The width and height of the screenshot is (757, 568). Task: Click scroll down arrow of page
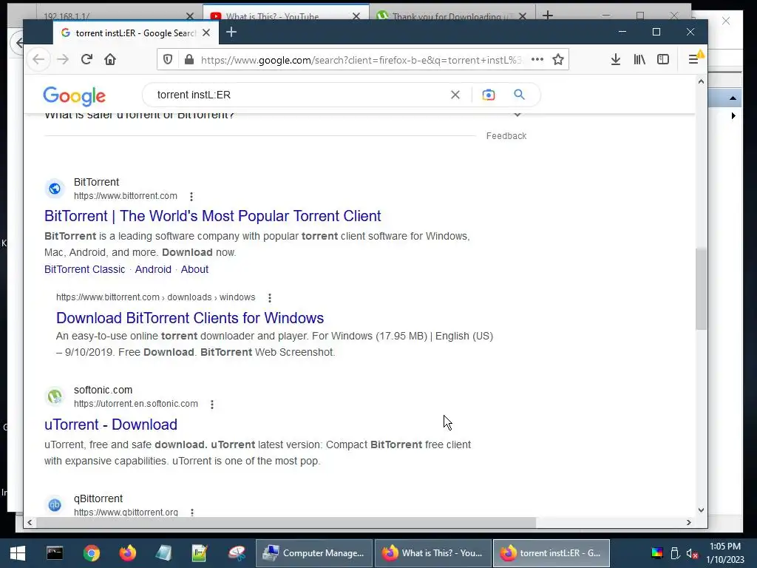[701, 510]
